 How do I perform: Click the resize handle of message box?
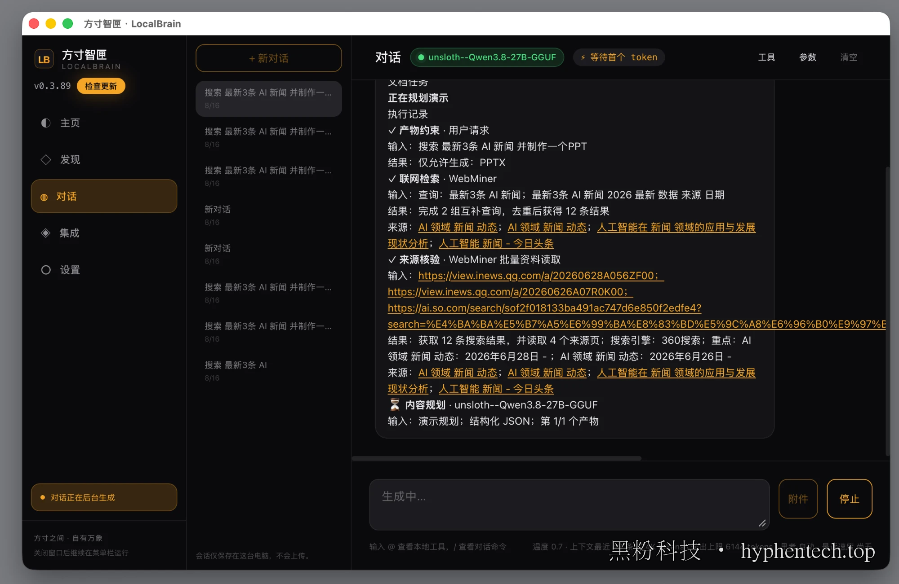762,523
